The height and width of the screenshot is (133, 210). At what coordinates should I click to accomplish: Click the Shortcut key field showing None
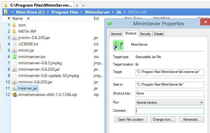(x=170, y=94)
